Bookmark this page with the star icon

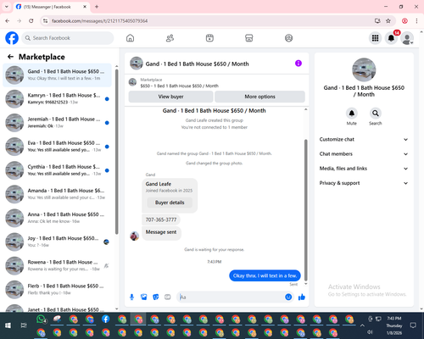[388, 21]
